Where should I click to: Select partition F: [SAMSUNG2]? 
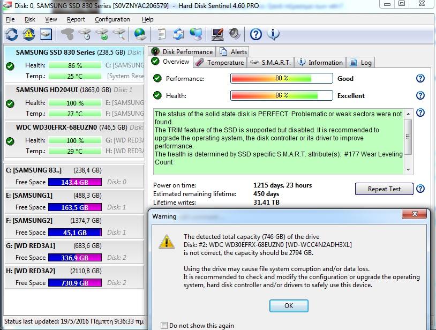pyautogui.click(x=74, y=226)
